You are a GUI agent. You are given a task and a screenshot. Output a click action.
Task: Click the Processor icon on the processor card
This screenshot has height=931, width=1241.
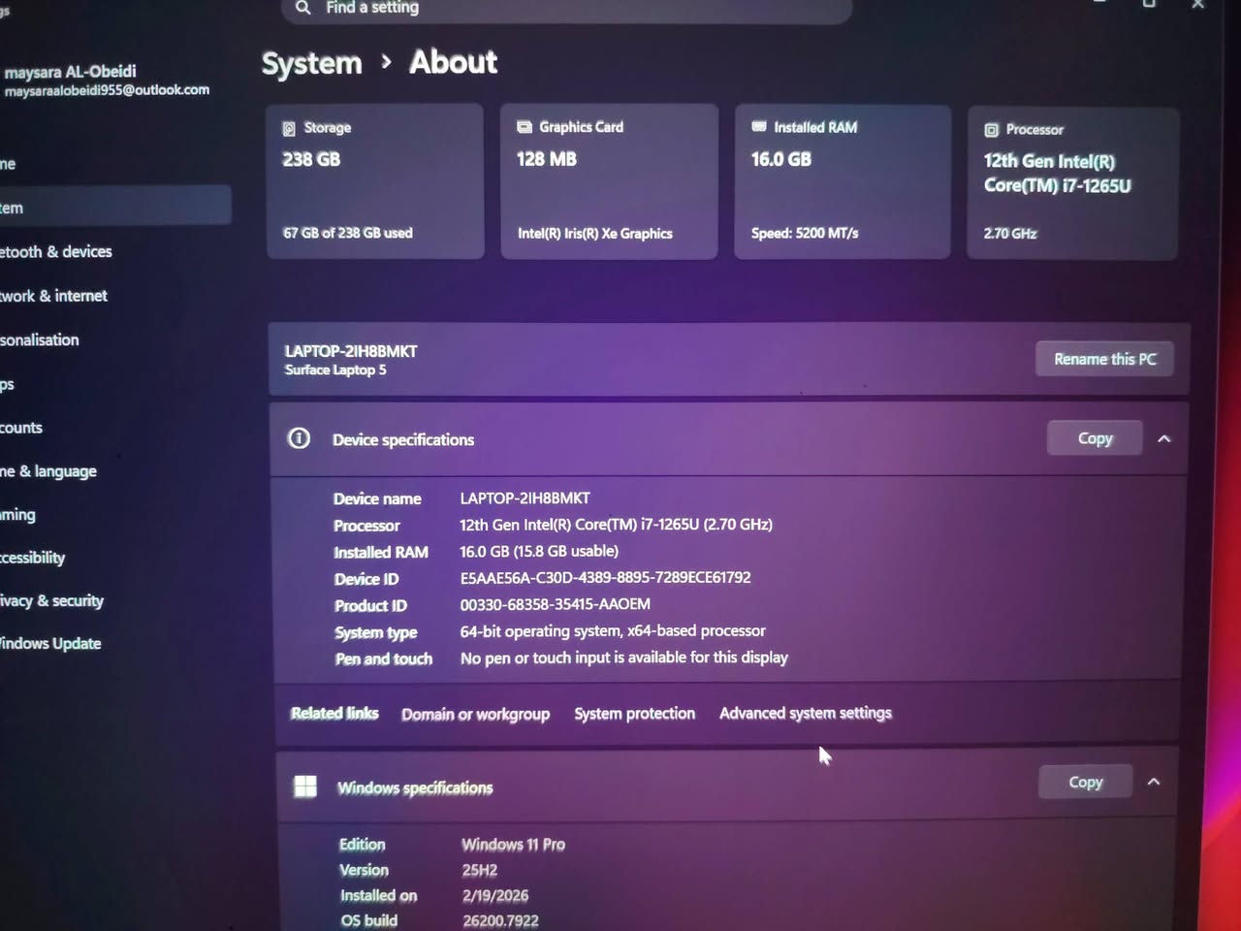[991, 129]
